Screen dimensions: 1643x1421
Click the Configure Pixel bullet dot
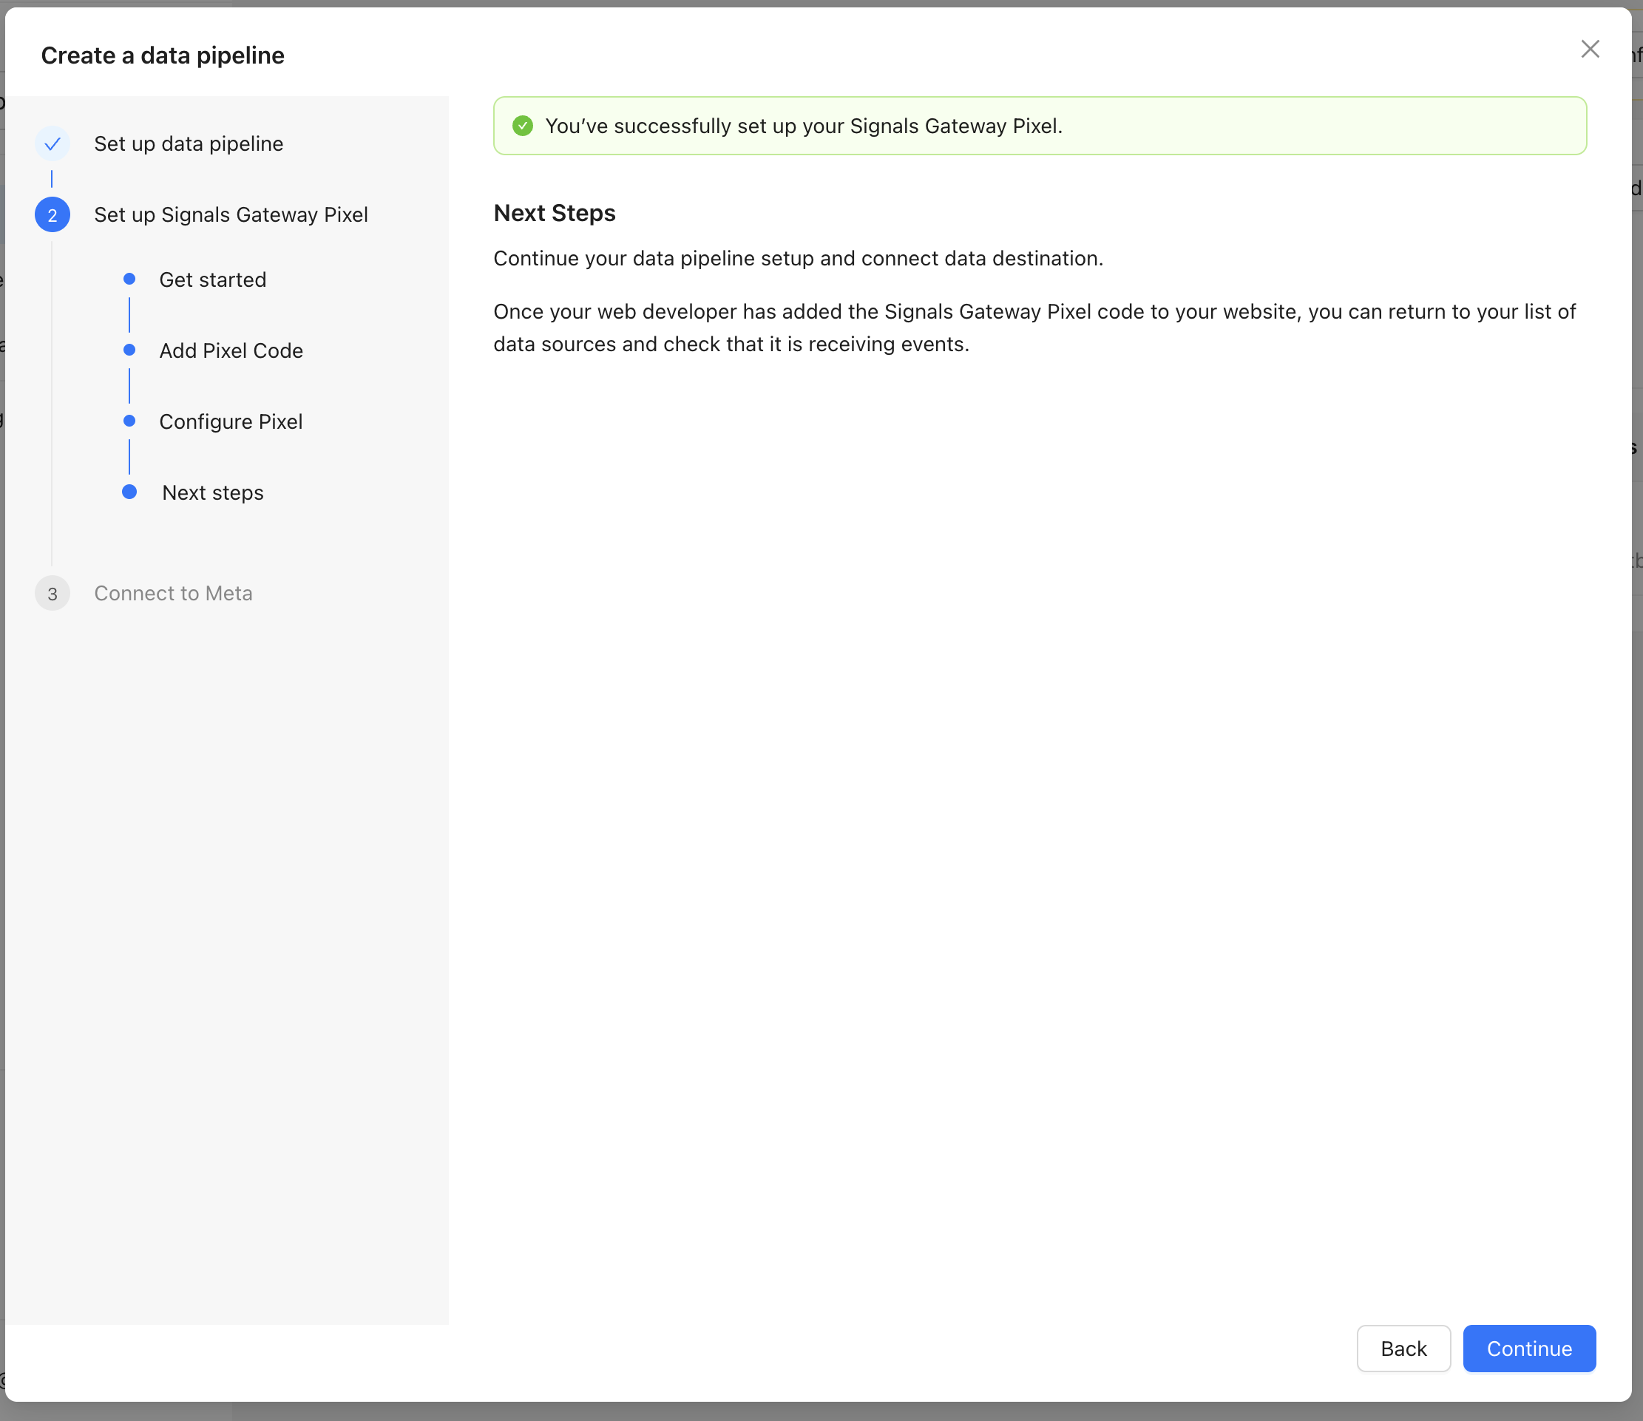click(129, 421)
